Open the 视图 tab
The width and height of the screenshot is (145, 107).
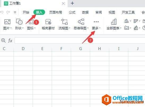(x=112, y=12)
